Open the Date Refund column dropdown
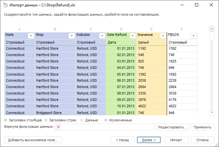Screen dimensions: 219x147 coord(133,36)
